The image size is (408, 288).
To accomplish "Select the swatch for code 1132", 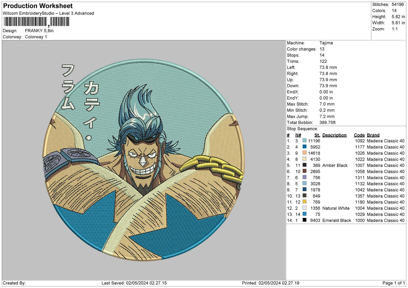I will pos(304,184).
